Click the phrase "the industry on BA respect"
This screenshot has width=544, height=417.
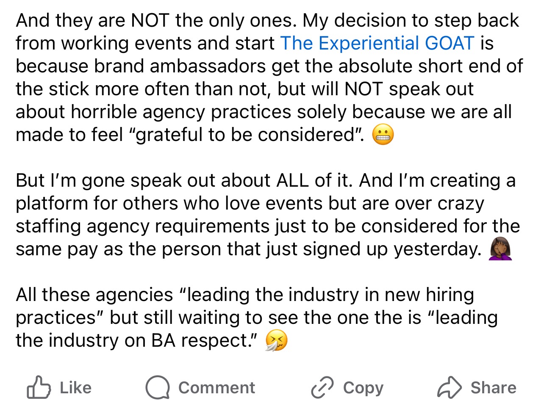pyautogui.click(x=136, y=340)
